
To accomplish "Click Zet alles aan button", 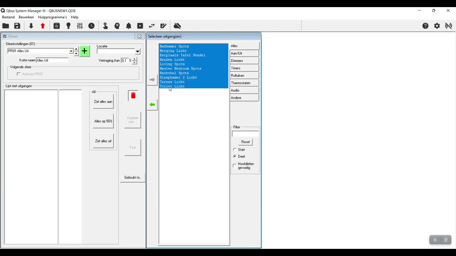I will tap(103, 102).
